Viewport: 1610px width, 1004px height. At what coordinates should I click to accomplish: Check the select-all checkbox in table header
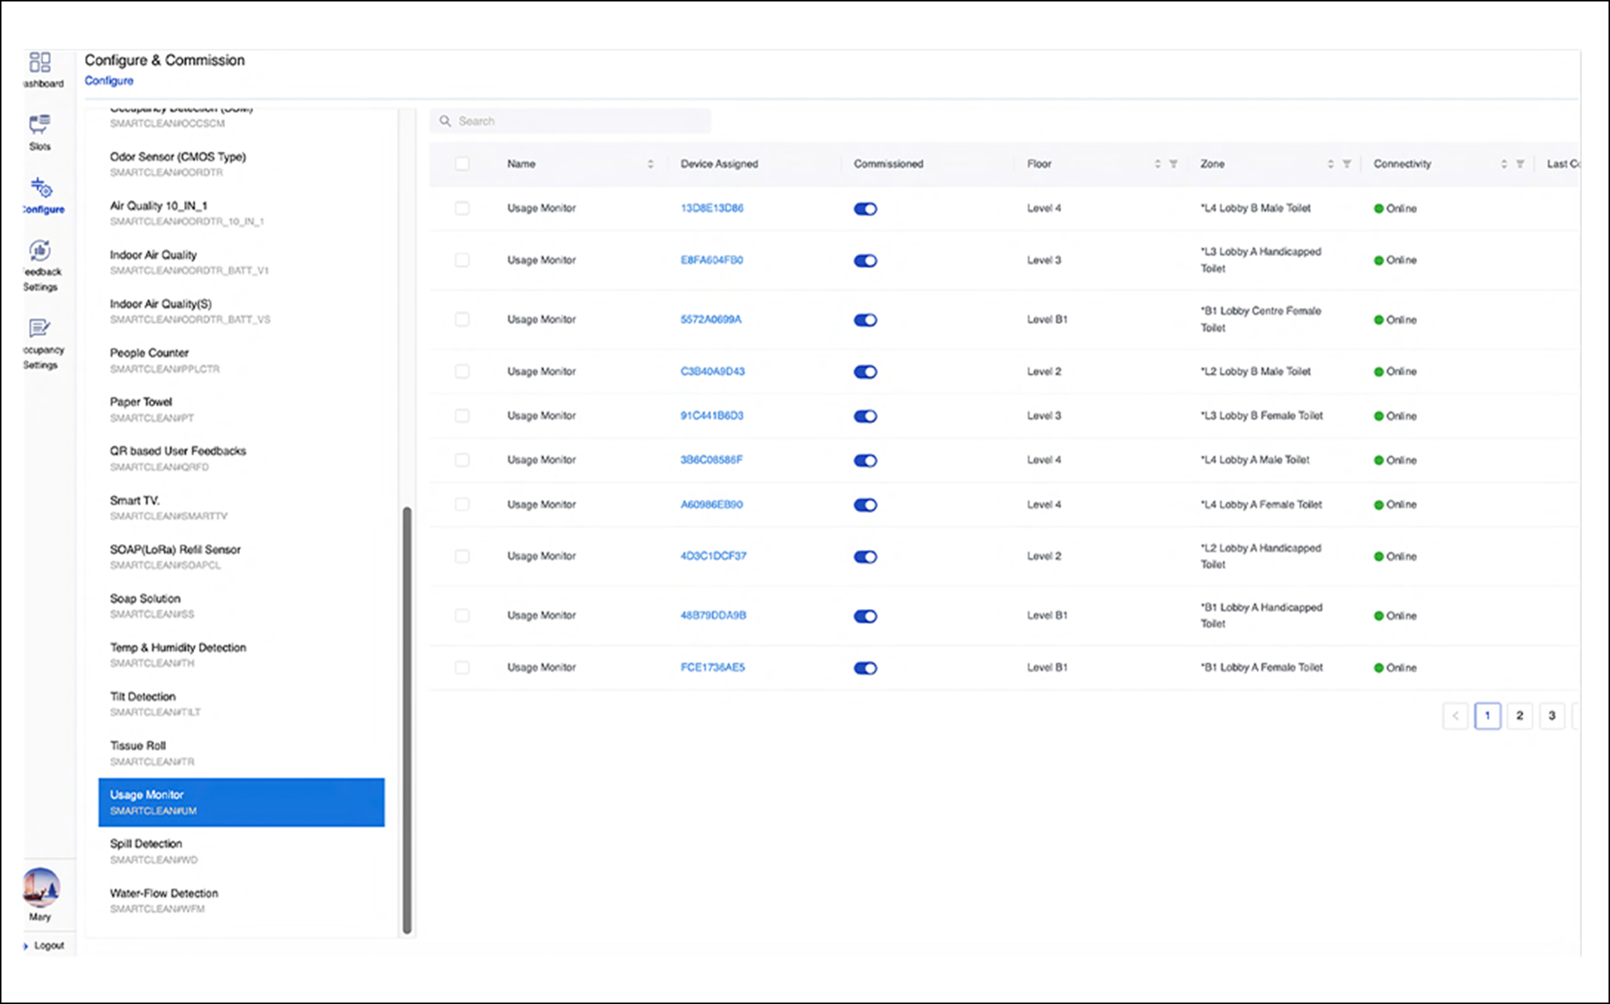462,164
